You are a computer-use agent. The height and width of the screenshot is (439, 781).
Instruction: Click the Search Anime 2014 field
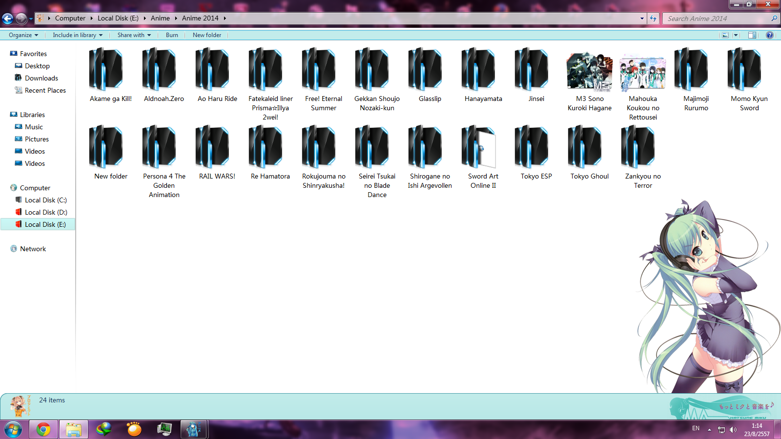[720, 19]
